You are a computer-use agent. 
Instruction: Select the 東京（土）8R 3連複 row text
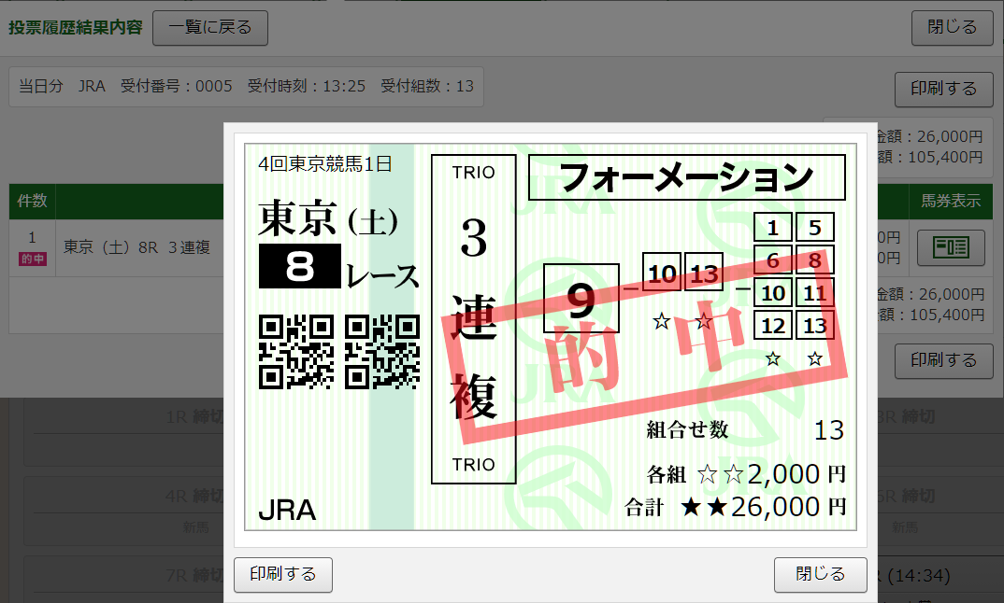[x=136, y=247]
